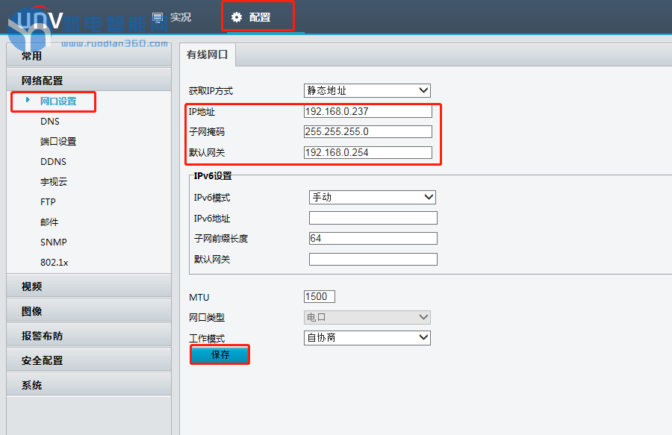672x435 pixels.
Task: Click the 保存 button
Action: click(220, 355)
